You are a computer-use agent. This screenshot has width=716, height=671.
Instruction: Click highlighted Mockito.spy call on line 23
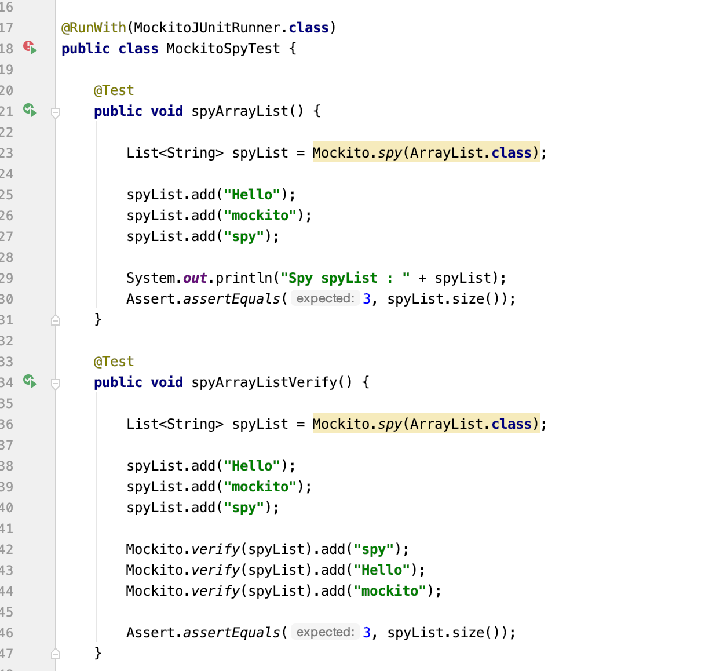coord(426,152)
